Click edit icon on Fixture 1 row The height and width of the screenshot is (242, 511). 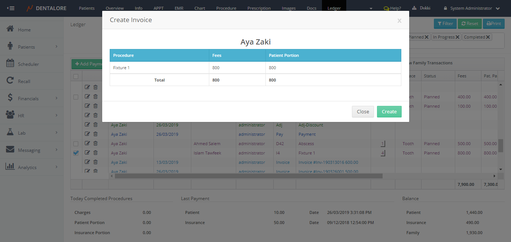[x=87, y=153]
